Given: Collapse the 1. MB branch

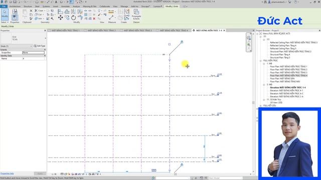Looking at the screenshot, I should (264, 63).
